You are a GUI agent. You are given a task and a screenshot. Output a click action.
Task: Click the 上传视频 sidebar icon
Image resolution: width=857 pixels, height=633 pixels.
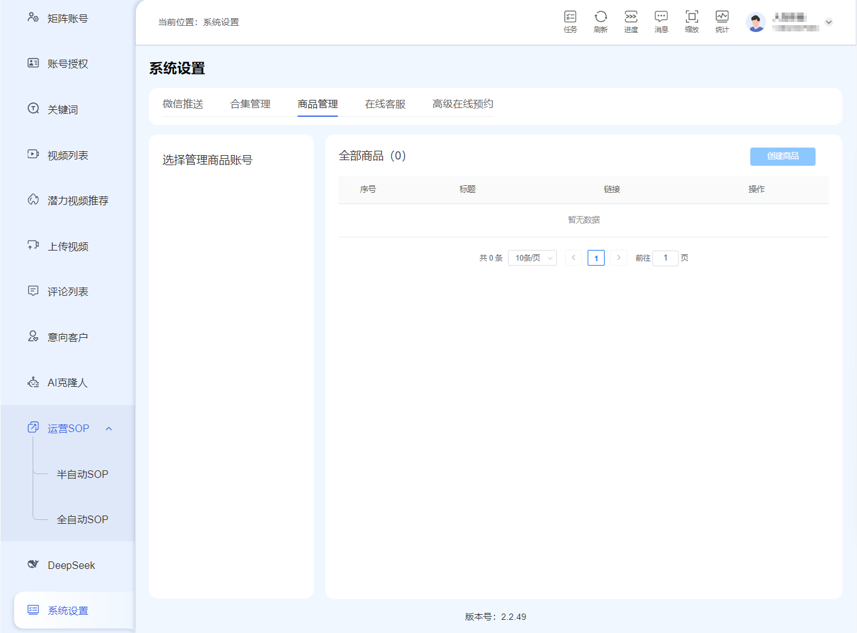click(x=33, y=246)
